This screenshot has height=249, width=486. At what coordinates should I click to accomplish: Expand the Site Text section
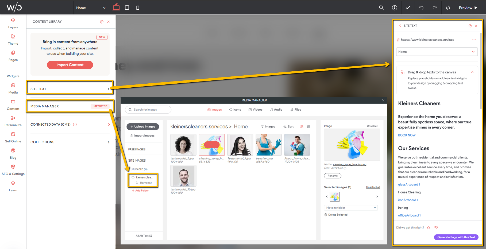pyautogui.click(x=70, y=89)
